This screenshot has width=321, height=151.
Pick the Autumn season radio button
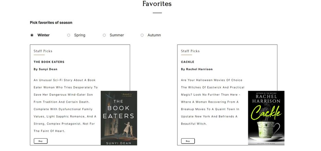coord(142,35)
